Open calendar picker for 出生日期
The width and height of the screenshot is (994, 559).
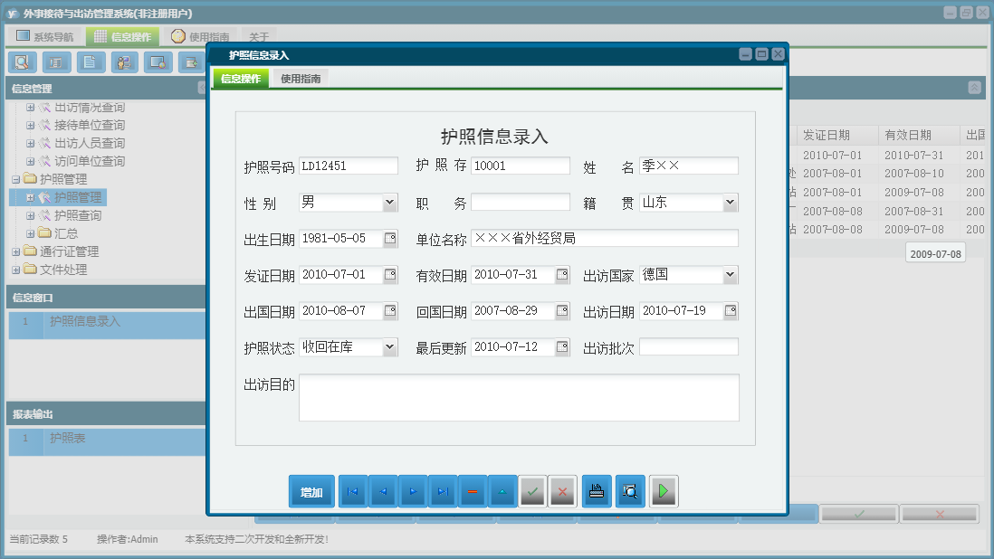click(x=390, y=239)
